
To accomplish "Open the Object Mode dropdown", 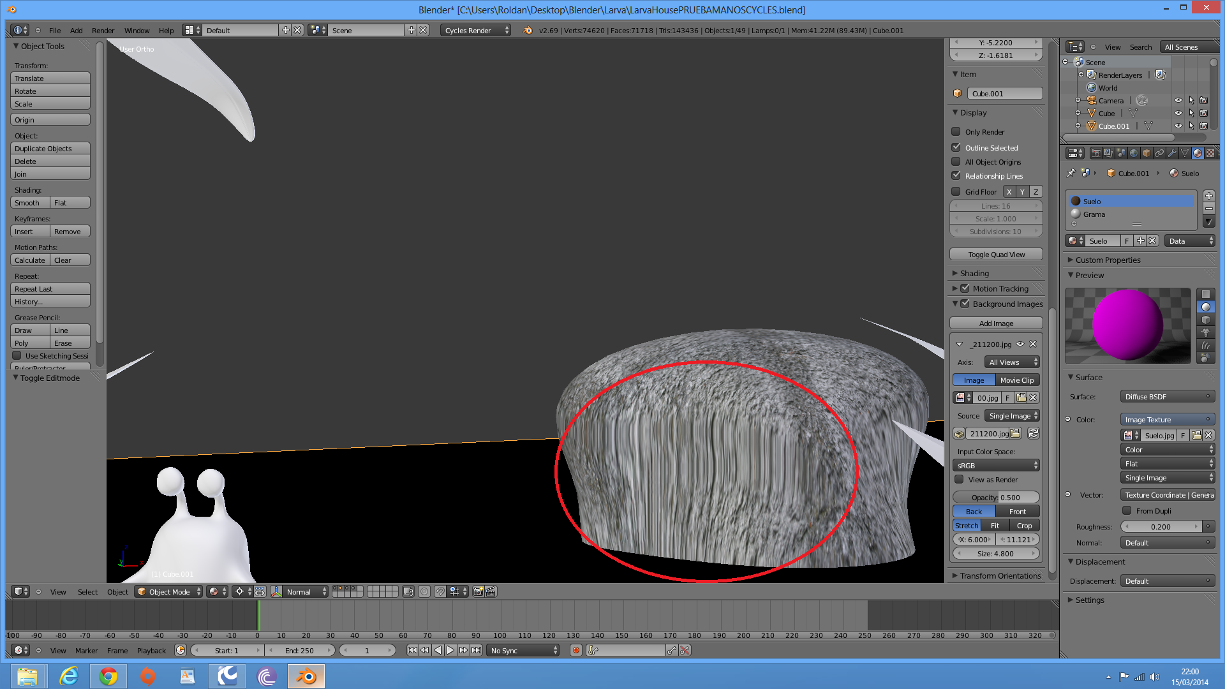I will [x=169, y=592].
